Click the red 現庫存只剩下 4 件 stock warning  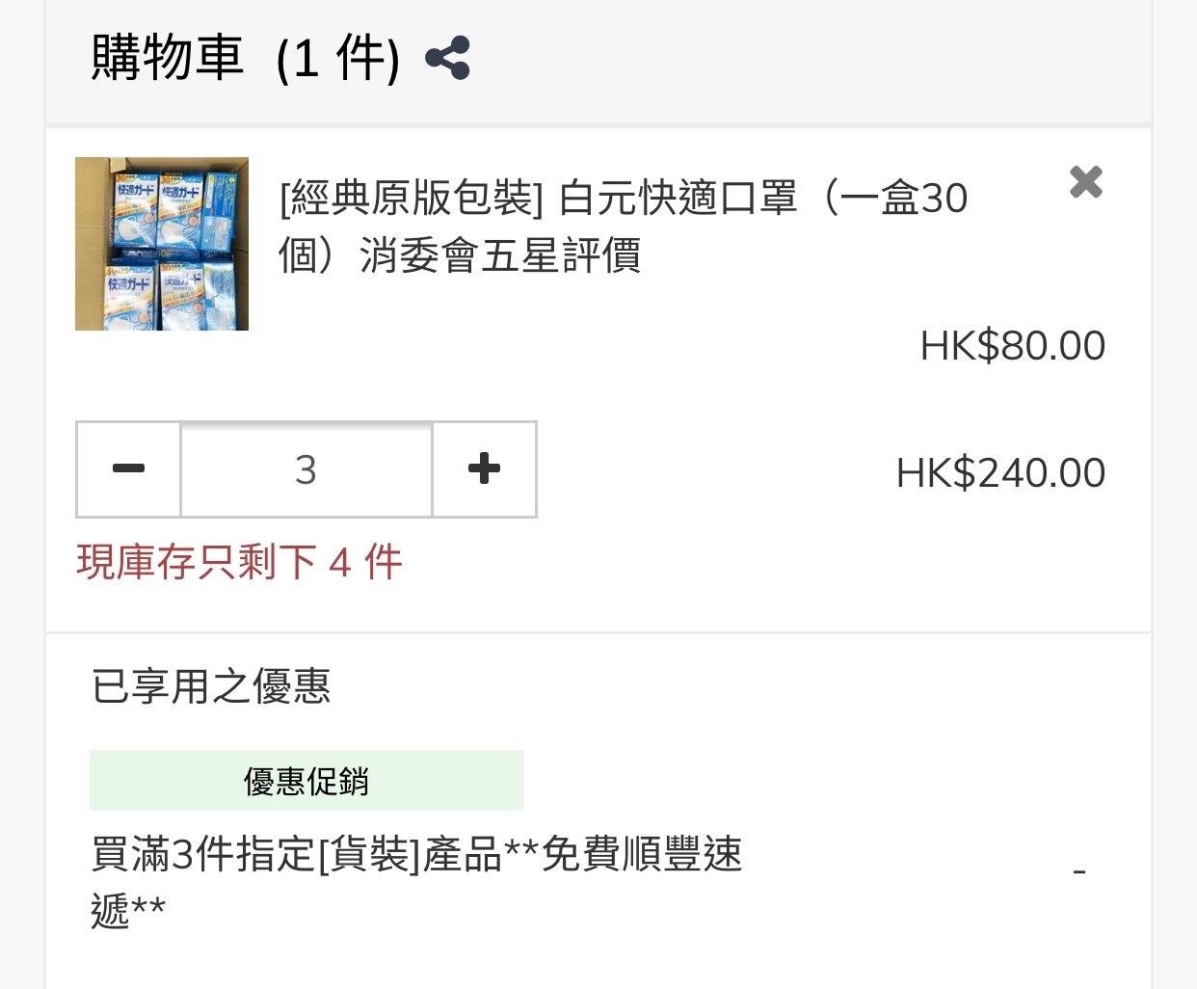[239, 562]
